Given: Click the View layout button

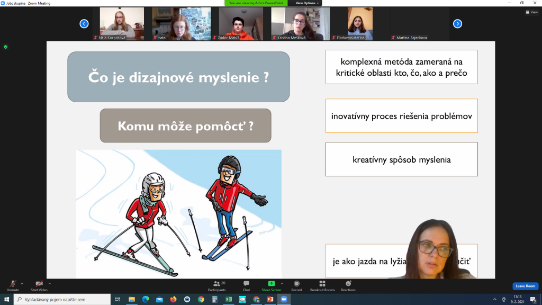Looking at the screenshot, I should pos(531,12).
